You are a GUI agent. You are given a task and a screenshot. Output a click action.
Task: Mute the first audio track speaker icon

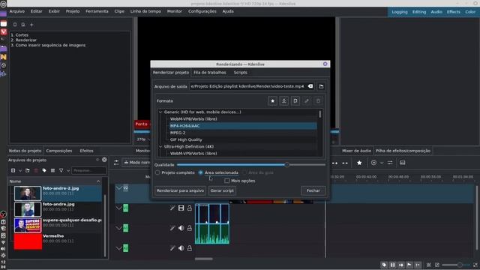181,228
